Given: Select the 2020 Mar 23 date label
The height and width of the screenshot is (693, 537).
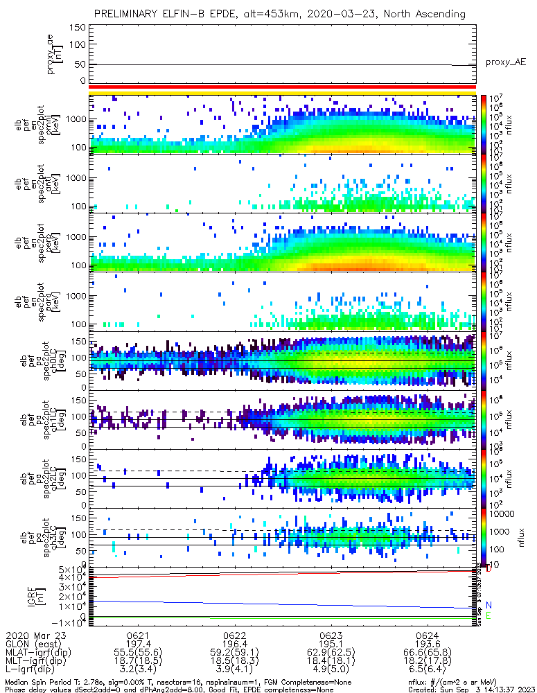Looking at the screenshot, I should (x=33, y=635).
